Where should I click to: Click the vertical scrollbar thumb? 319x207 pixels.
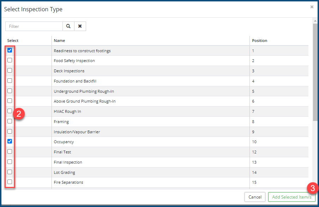pos(315,71)
